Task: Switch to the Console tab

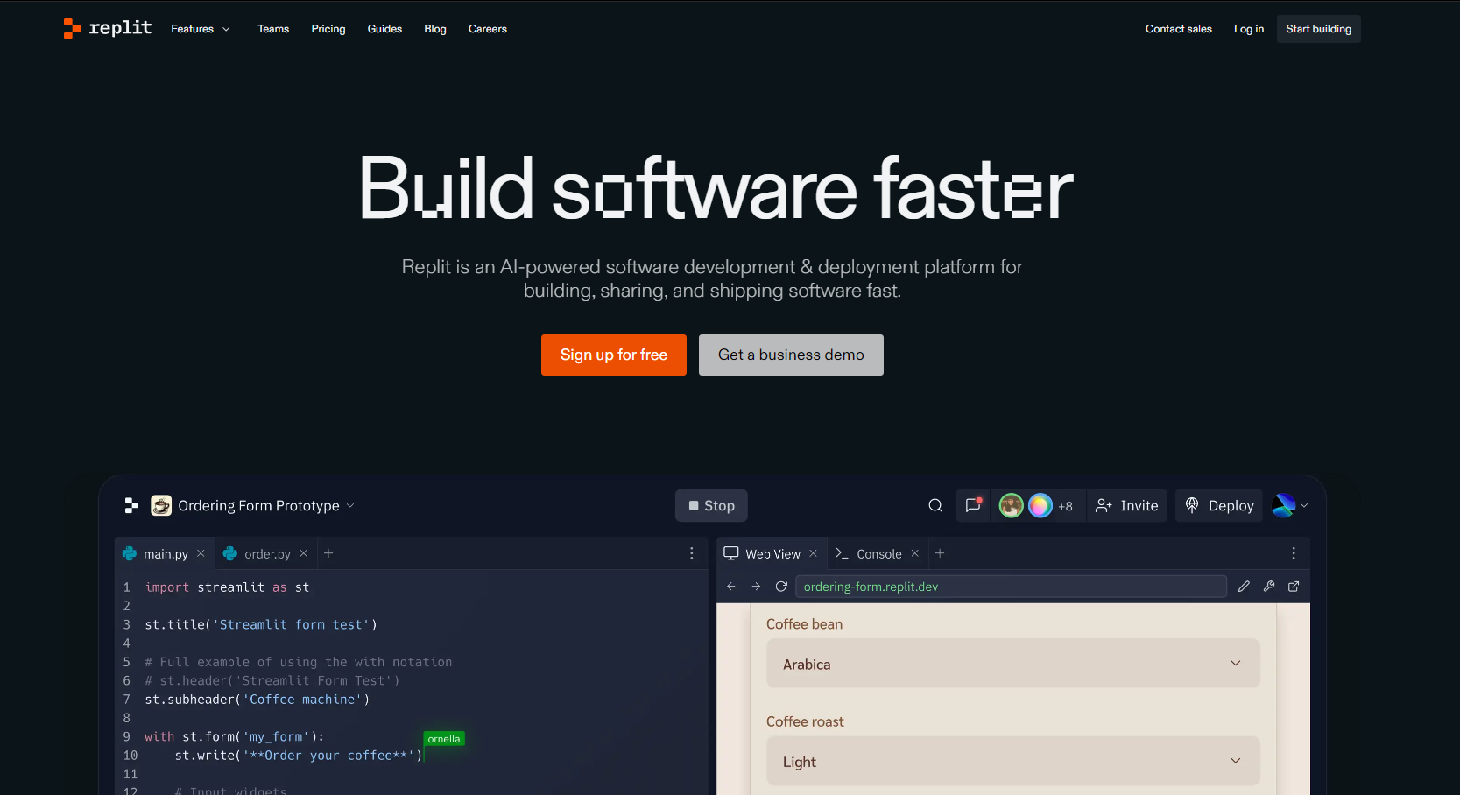Action: coord(878,553)
